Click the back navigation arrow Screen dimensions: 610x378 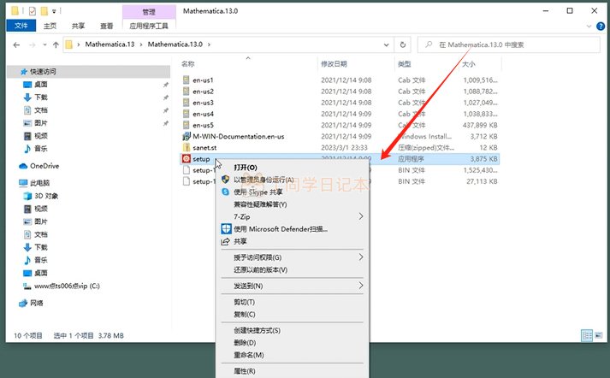[15, 43]
